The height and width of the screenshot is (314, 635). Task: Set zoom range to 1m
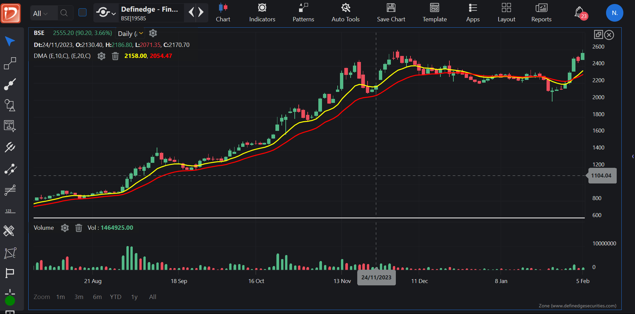61,297
